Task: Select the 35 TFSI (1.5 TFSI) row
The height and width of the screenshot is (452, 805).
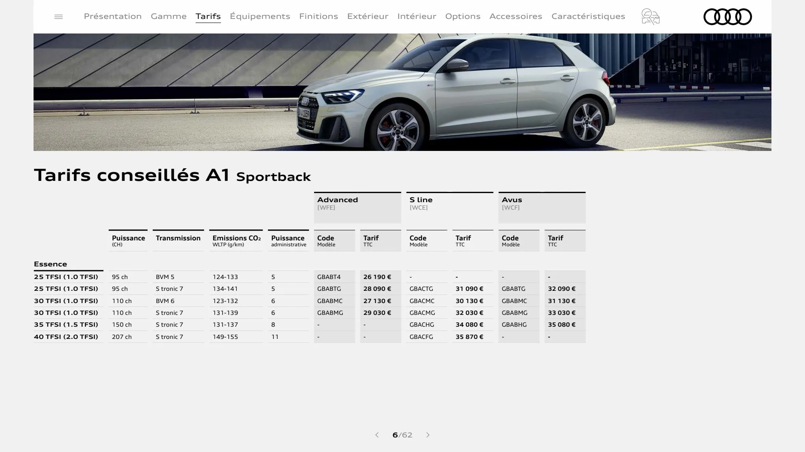Action: point(66,324)
